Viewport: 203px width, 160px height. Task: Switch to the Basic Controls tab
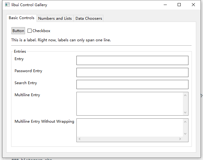pyautogui.click(x=21, y=18)
